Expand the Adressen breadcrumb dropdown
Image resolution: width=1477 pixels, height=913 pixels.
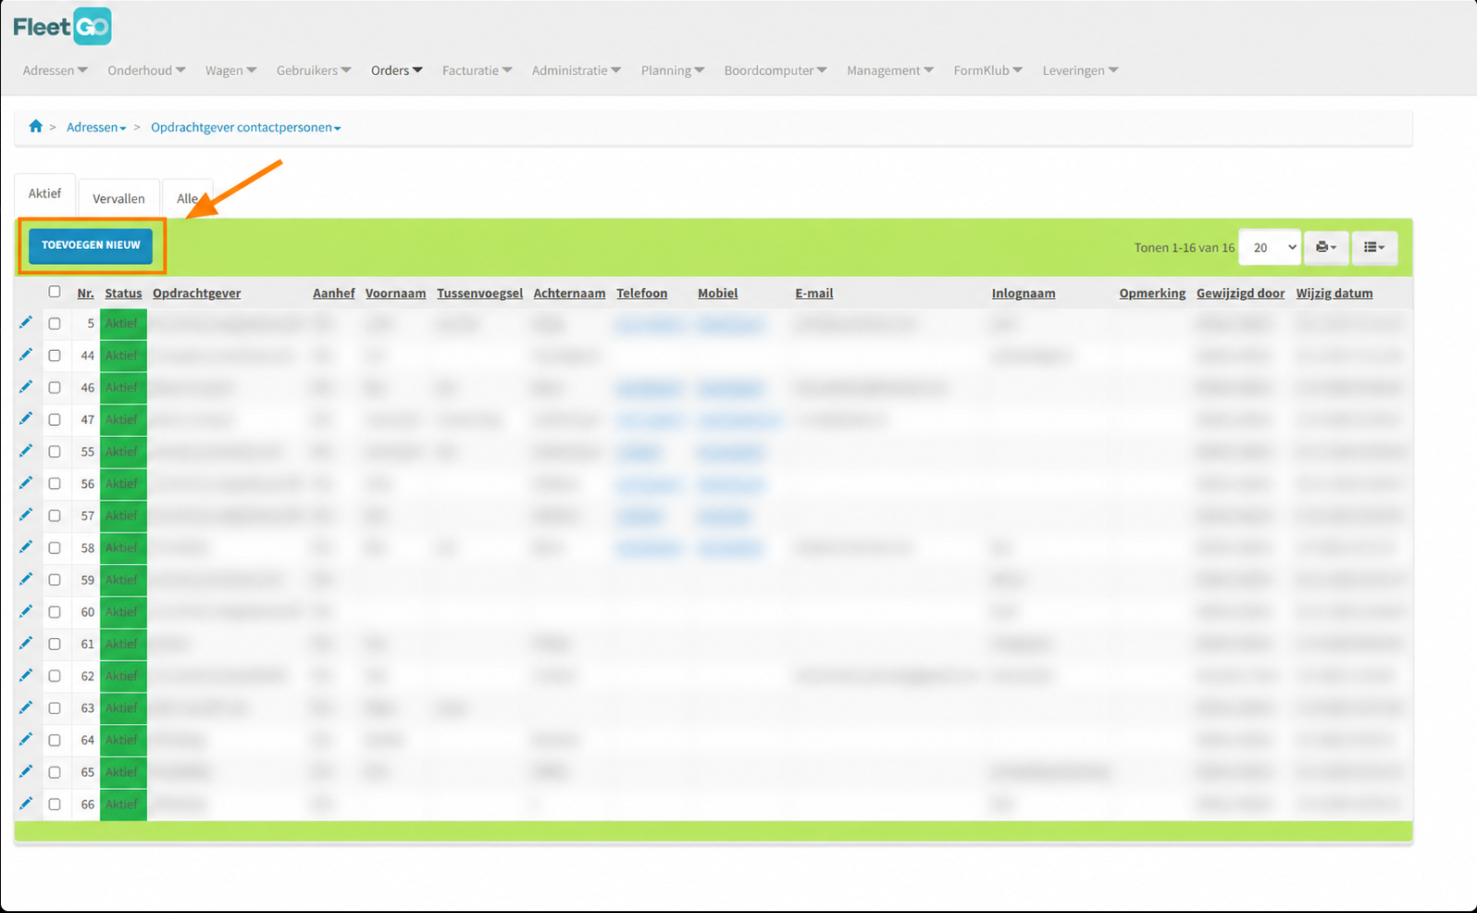96,127
